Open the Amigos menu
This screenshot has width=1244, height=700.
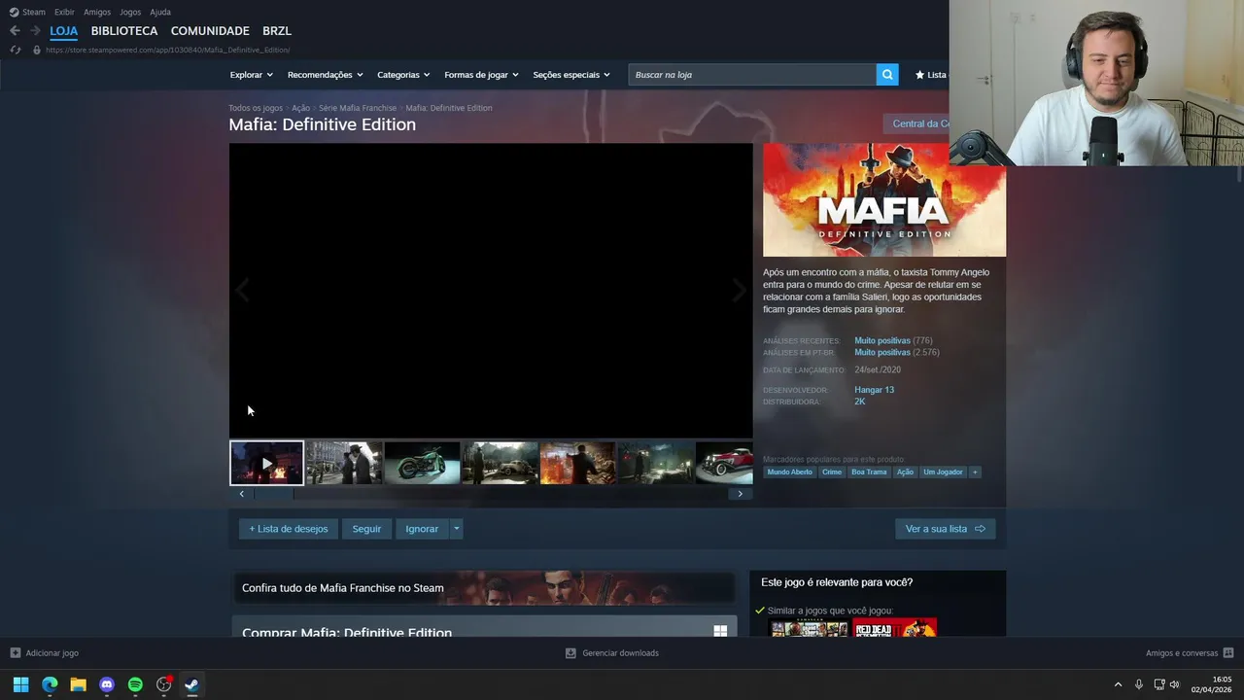[97, 12]
